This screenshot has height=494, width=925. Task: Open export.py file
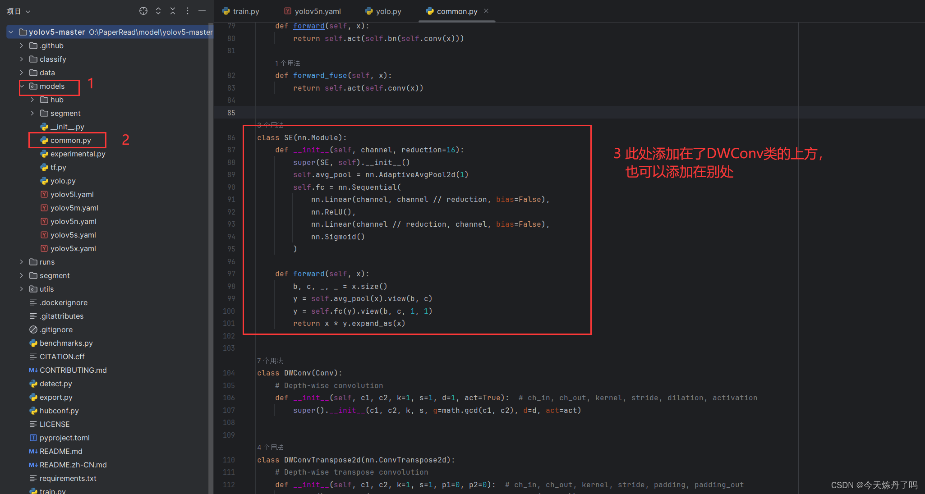click(51, 397)
